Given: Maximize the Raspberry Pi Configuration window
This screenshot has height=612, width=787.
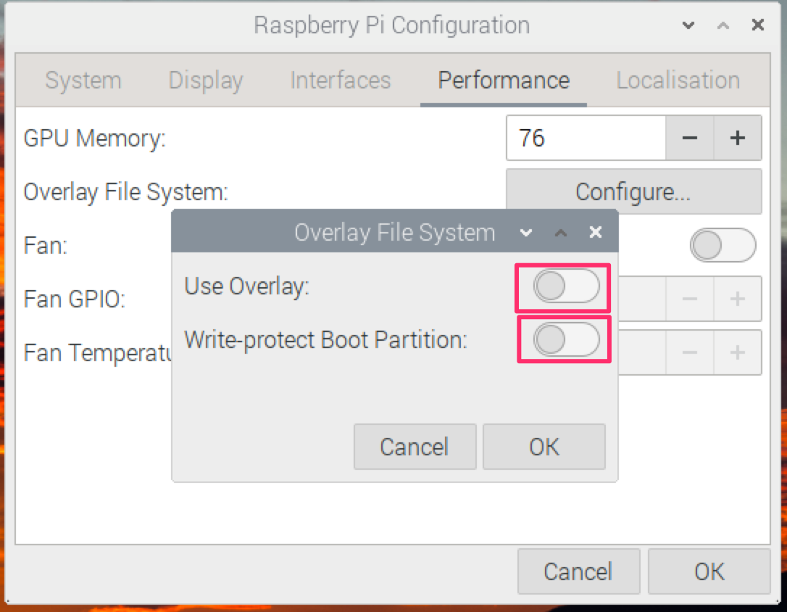Looking at the screenshot, I should click(723, 25).
